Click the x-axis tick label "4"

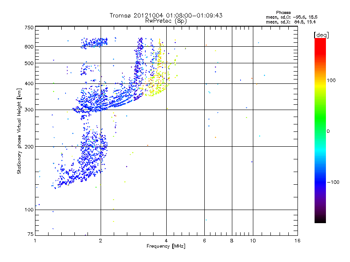[166, 241]
